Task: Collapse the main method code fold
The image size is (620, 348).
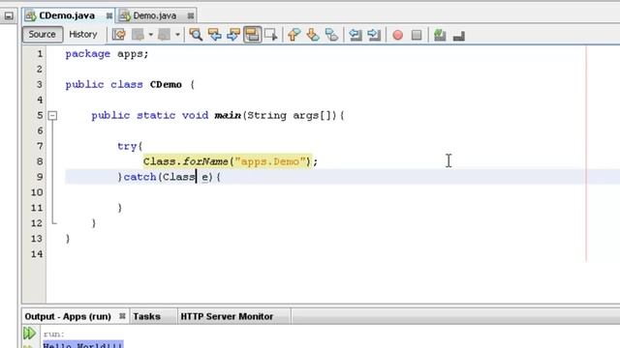Action: 52,116
